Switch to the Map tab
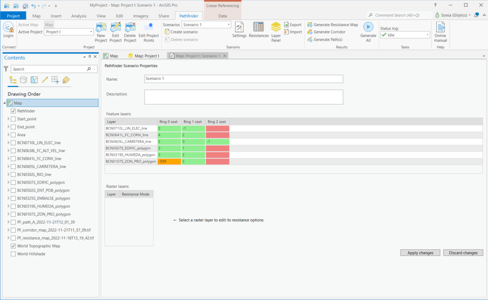Viewport: 488px width, 300px height. click(36, 15)
